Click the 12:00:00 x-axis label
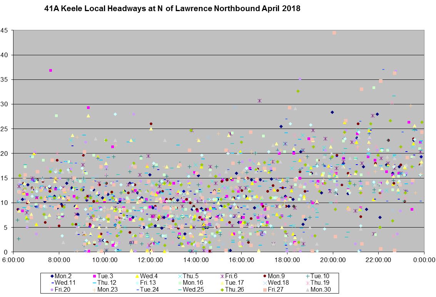 tap(150, 259)
